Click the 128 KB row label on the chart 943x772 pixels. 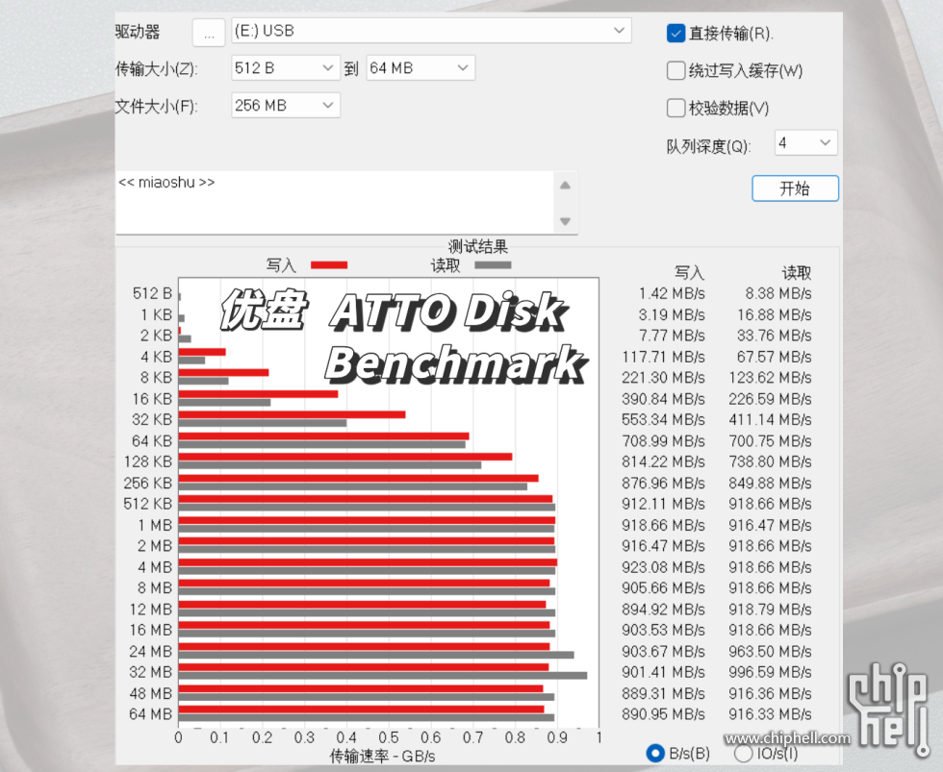click(x=148, y=461)
